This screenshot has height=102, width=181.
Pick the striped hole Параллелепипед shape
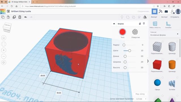click(157, 47)
